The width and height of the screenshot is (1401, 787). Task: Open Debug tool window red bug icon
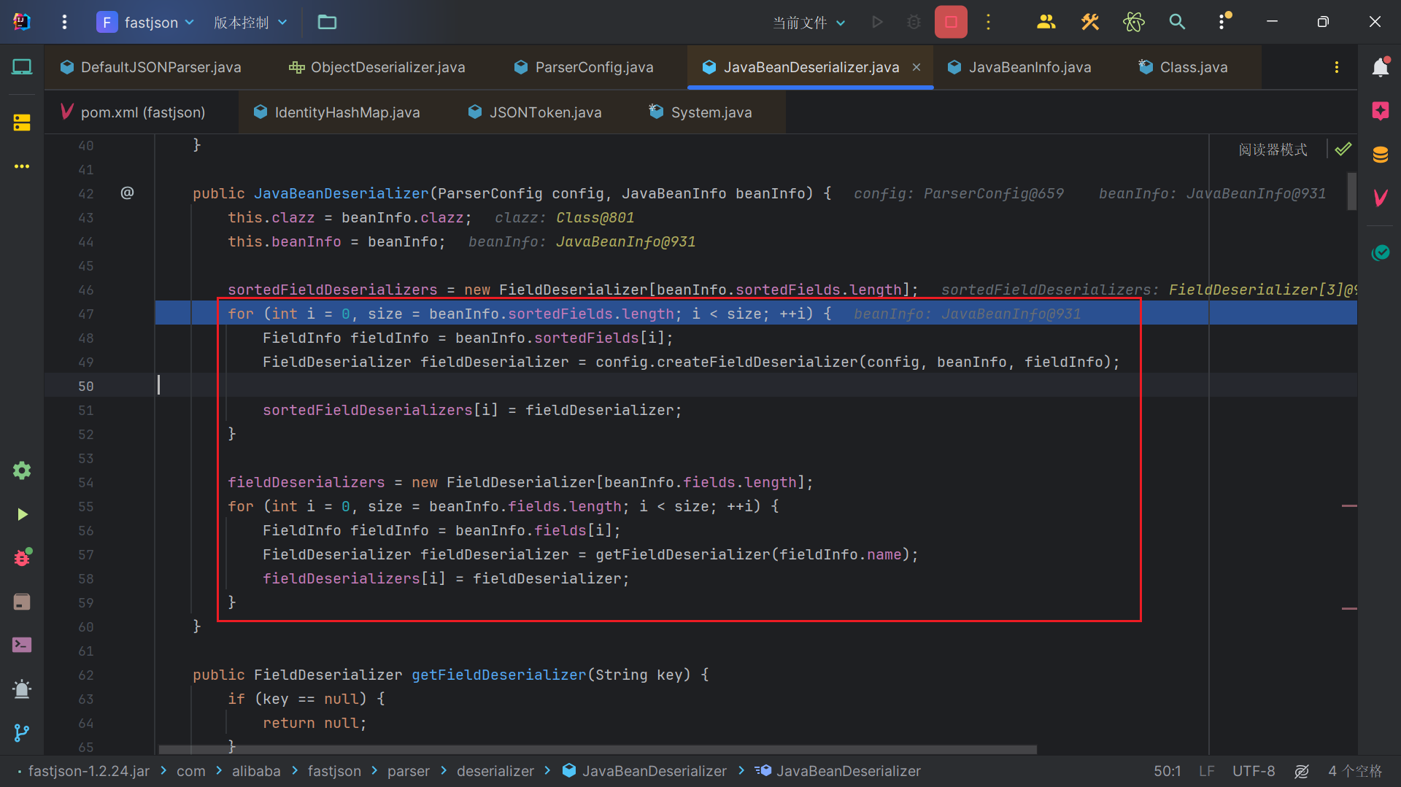click(22, 557)
